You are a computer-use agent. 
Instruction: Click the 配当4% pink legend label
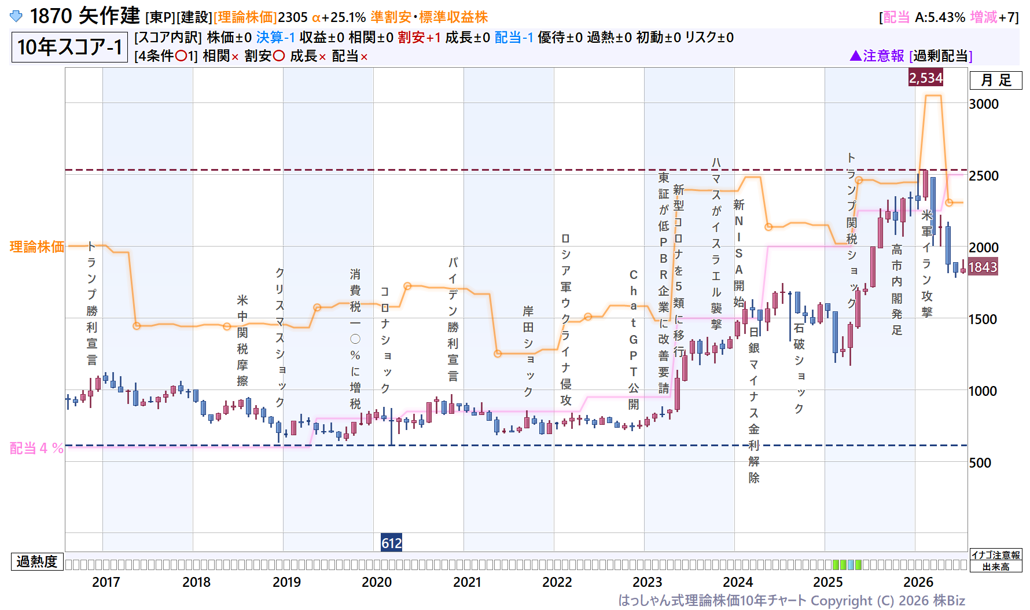click(36, 449)
